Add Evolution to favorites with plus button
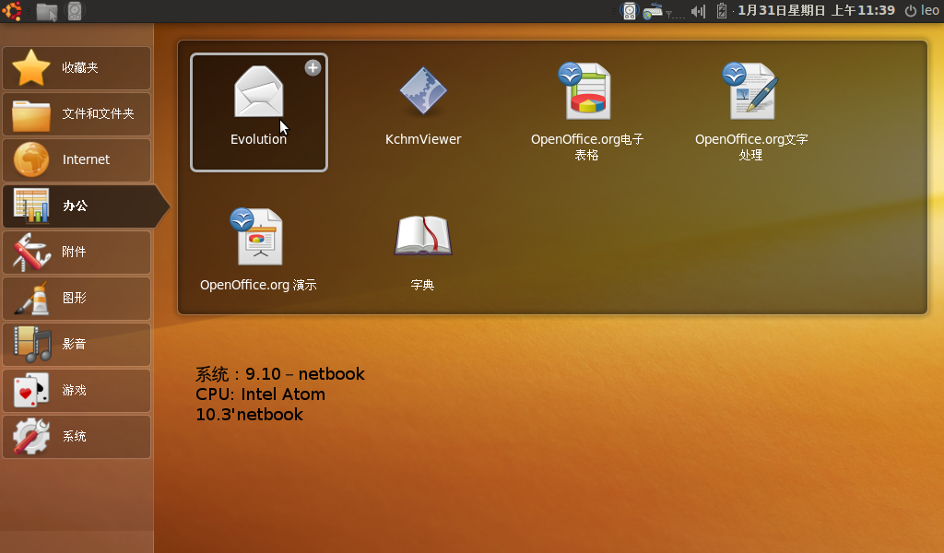The width and height of the screenshot is (944, 553). (313, 68)
